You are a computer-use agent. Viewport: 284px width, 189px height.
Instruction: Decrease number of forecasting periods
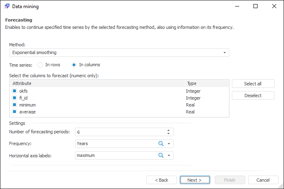tap(169, 133)
